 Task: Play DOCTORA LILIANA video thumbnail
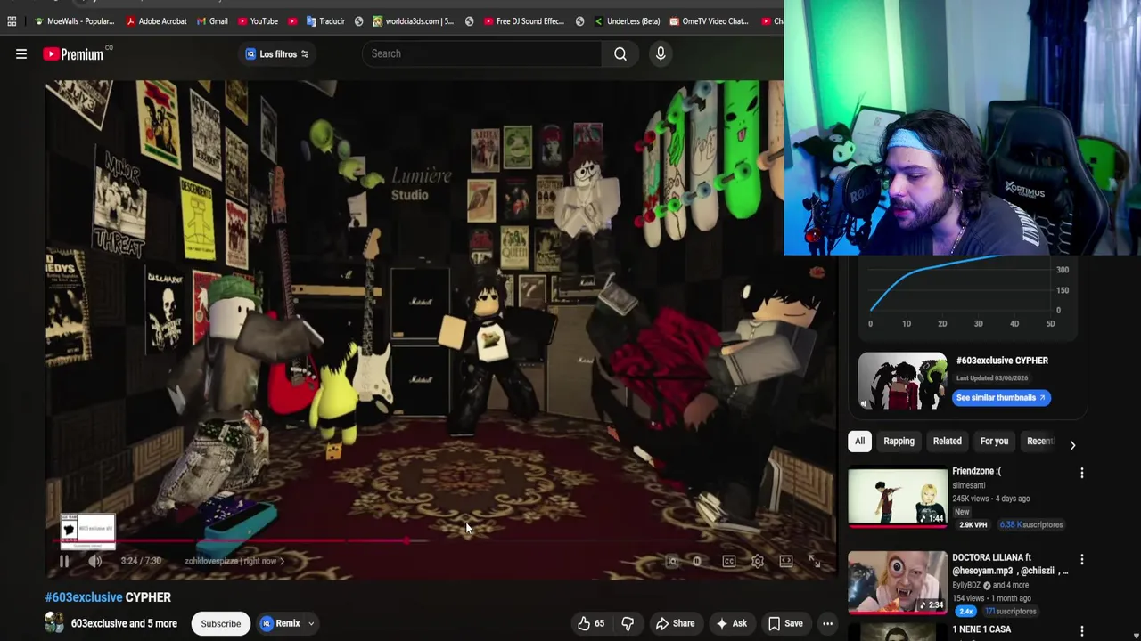pos(898,582)
